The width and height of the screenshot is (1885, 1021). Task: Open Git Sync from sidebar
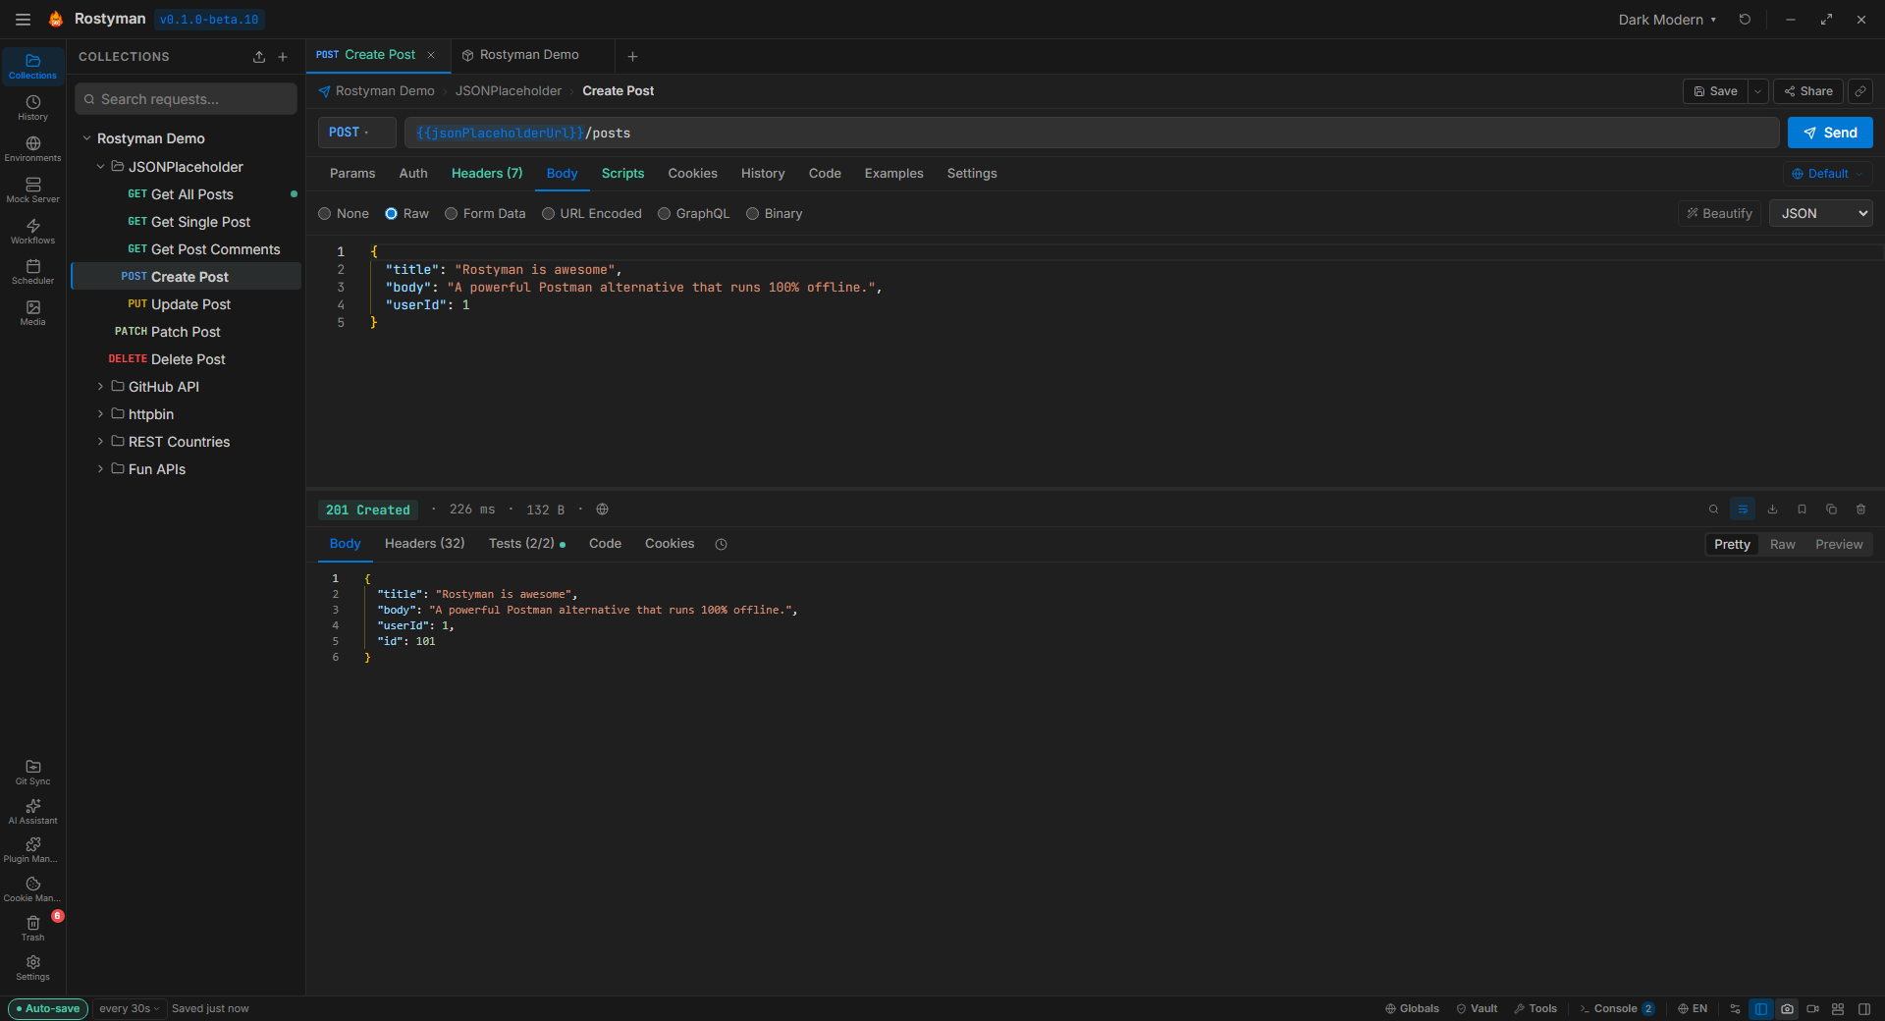click(x=32, y=772)
